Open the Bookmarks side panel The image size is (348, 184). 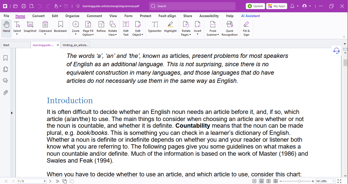click(x=5, y=58)
